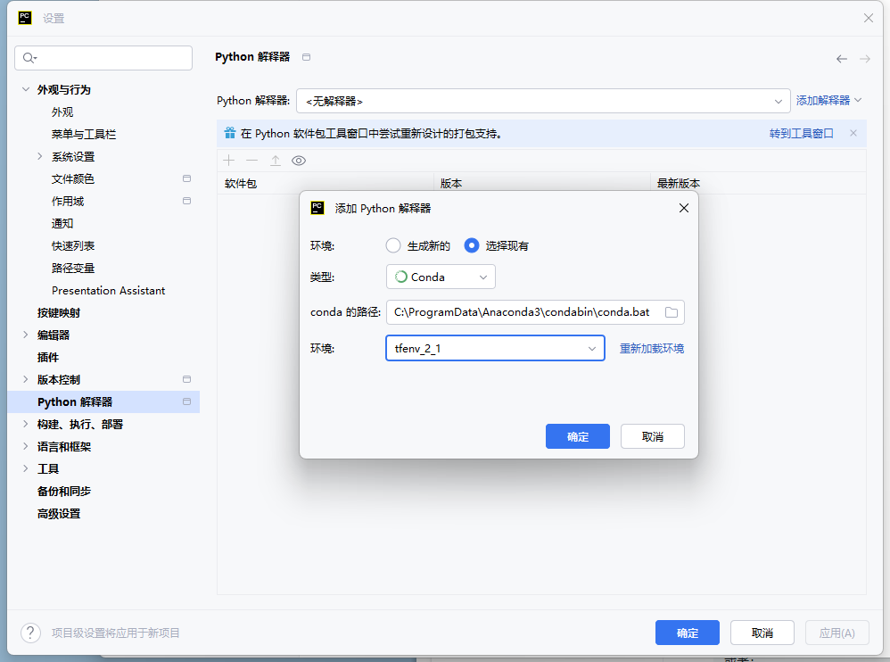This screenshot has height=662, width=890.
Task: Expand the 构建、执行、部署 tree node
Action: point(26,424)
